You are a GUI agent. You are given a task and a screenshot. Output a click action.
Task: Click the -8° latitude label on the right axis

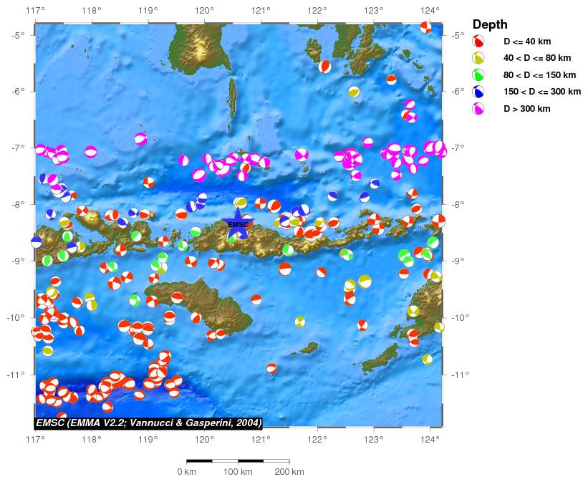(x=456, y=204)
